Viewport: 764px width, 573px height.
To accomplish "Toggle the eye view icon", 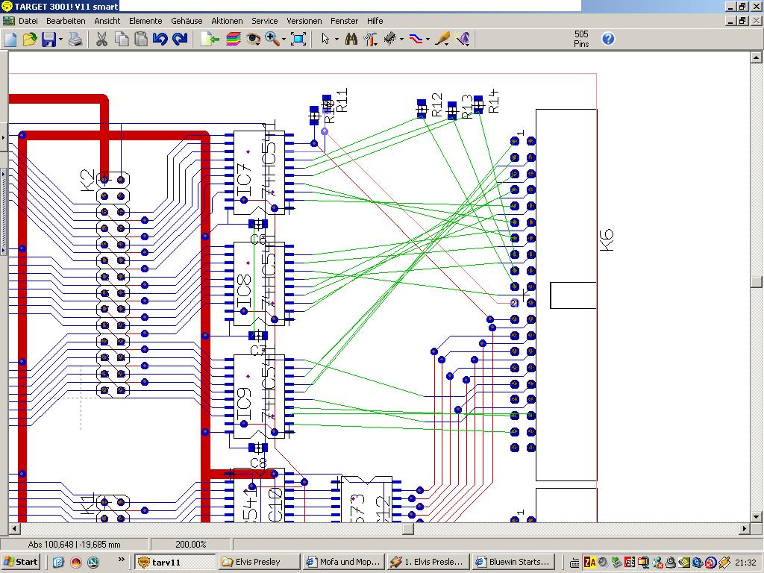I will coord(253,40).
